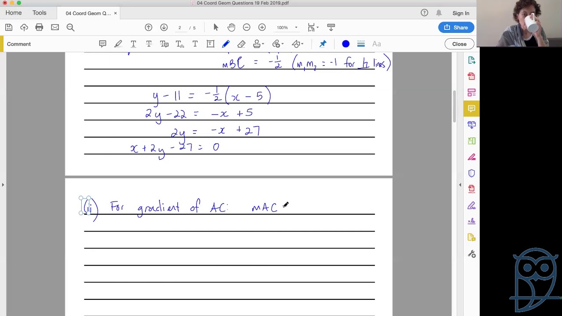Expand the left navigation pane arrow
The image size is (562, 316).
[x=3, y=185]
